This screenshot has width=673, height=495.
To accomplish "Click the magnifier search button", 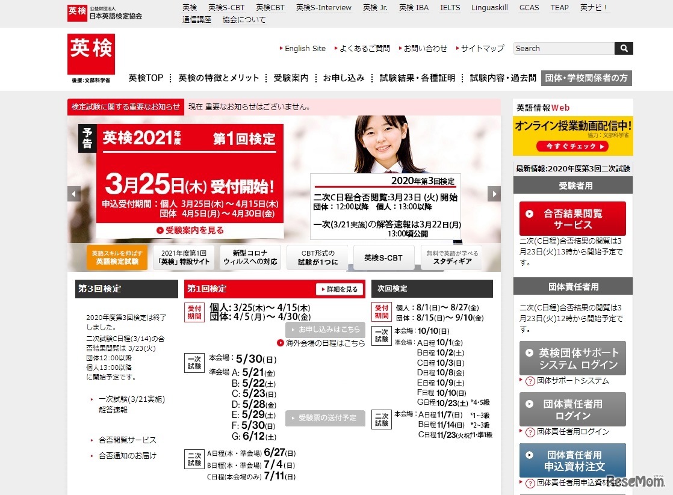I will [x=624, y=49].
